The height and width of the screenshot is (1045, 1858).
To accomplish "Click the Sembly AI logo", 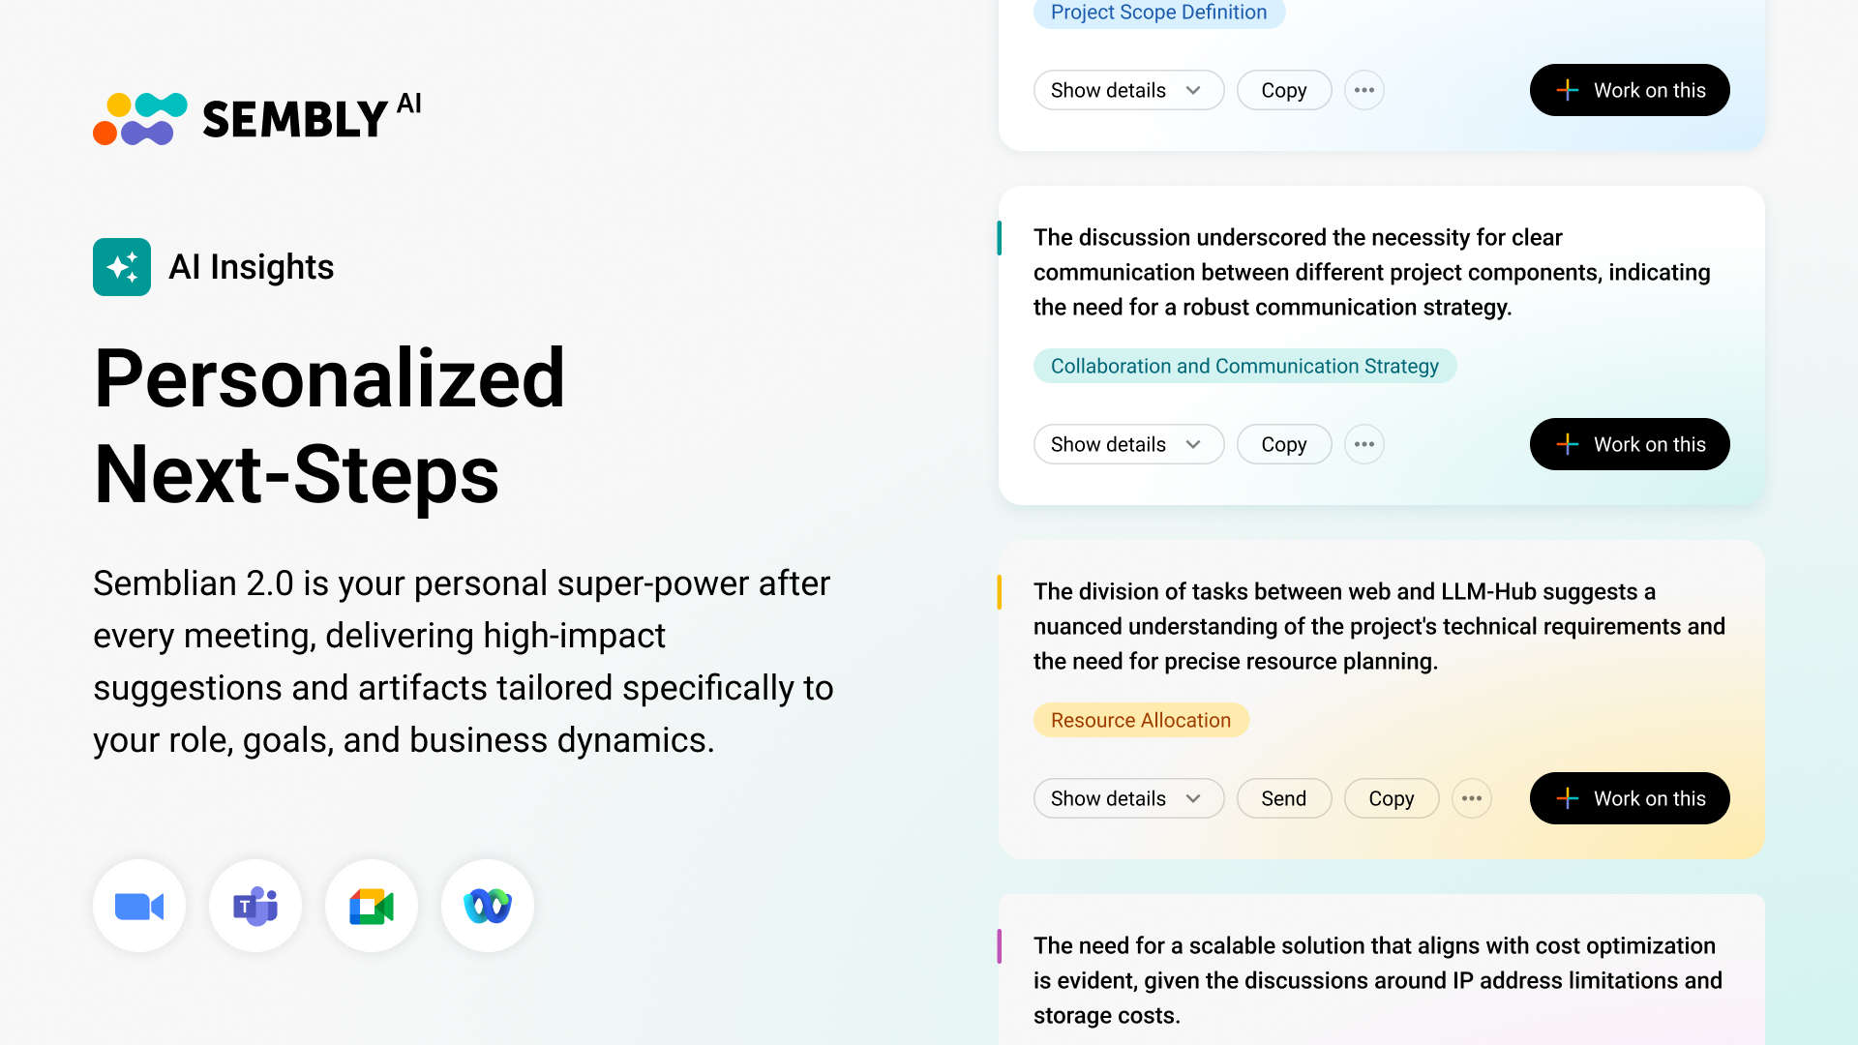I will click(257, 119).
